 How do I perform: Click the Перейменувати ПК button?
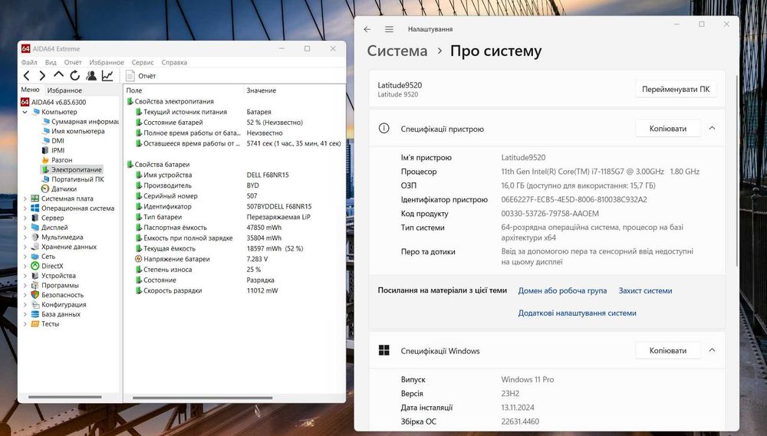676,89
